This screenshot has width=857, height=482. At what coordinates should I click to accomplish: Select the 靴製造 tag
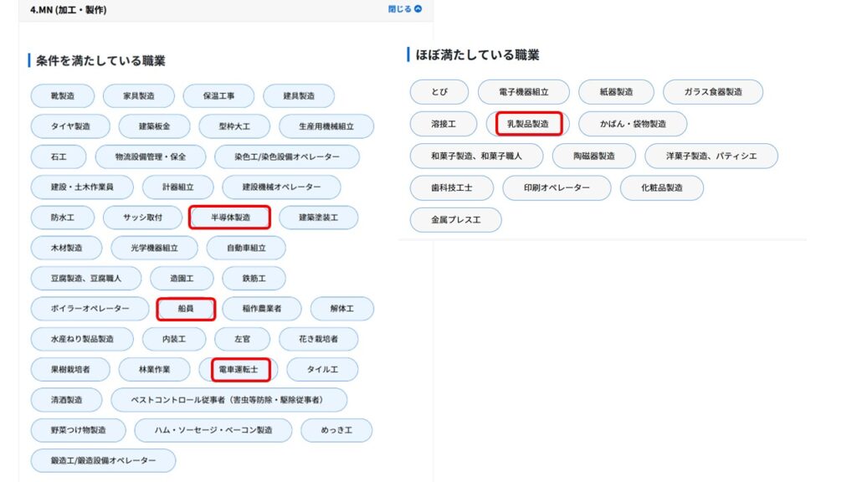click(63, 96)
